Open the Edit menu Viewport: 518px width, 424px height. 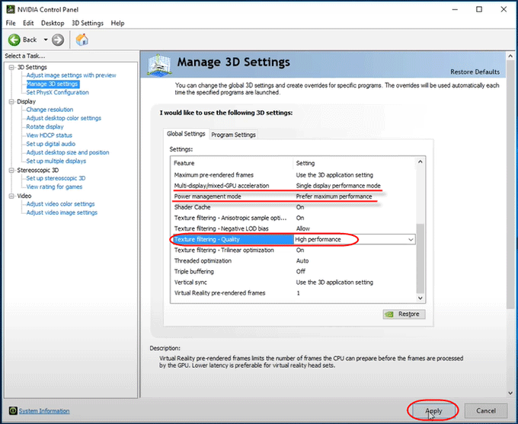coord(28,23)
